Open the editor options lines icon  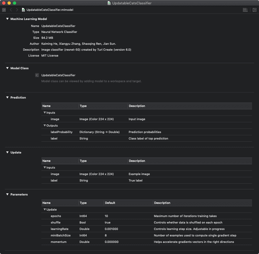click(245, 10)
